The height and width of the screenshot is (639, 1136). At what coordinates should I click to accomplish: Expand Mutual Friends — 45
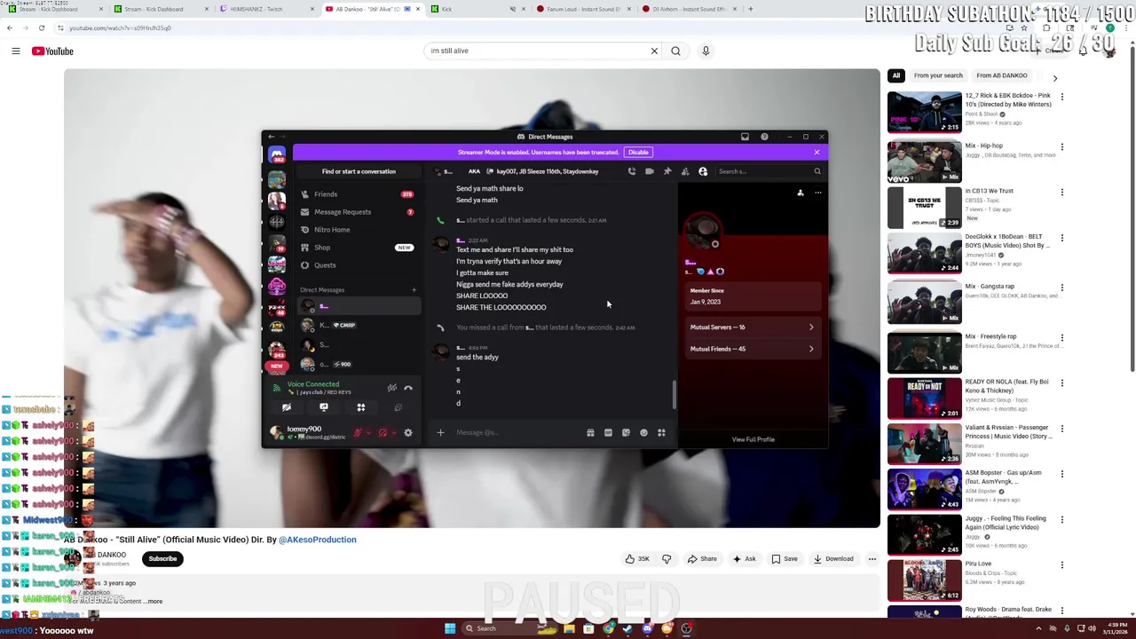click(753, 349)
